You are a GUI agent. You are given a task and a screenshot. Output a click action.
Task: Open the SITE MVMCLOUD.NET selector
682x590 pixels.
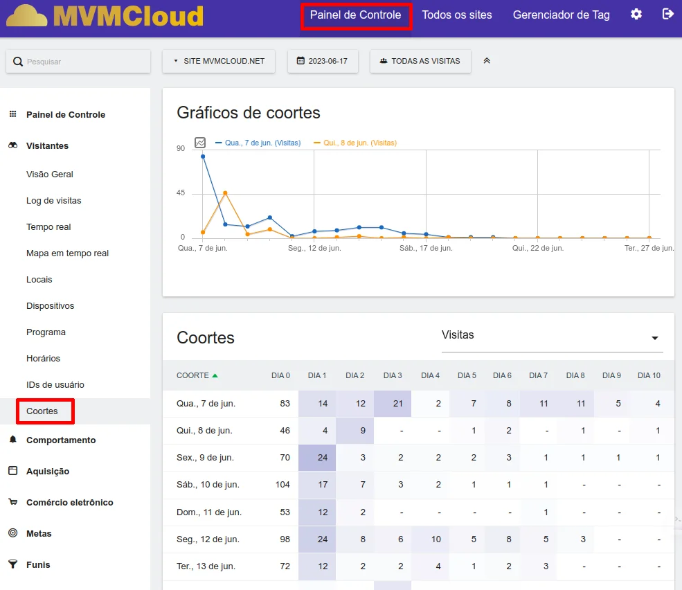(x=218, y=61)
